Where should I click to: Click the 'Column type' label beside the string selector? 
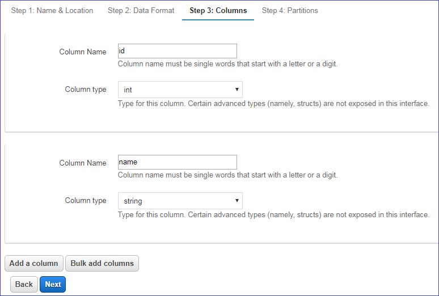point(86,200)
